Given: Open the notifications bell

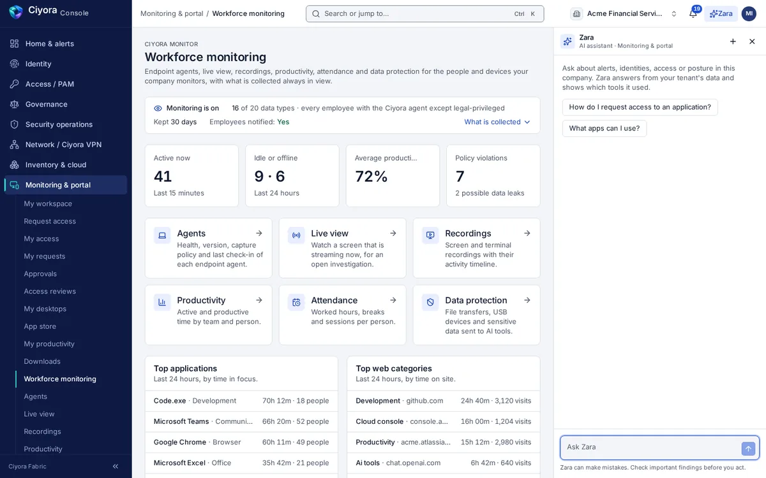Looking at the screenshot, I should click(x=693, y=13).
